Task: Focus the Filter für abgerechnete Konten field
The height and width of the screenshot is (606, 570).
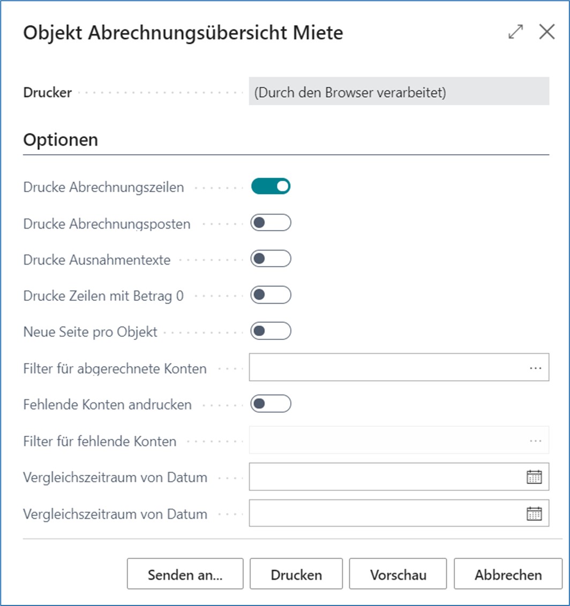Action: click(386, 368)
